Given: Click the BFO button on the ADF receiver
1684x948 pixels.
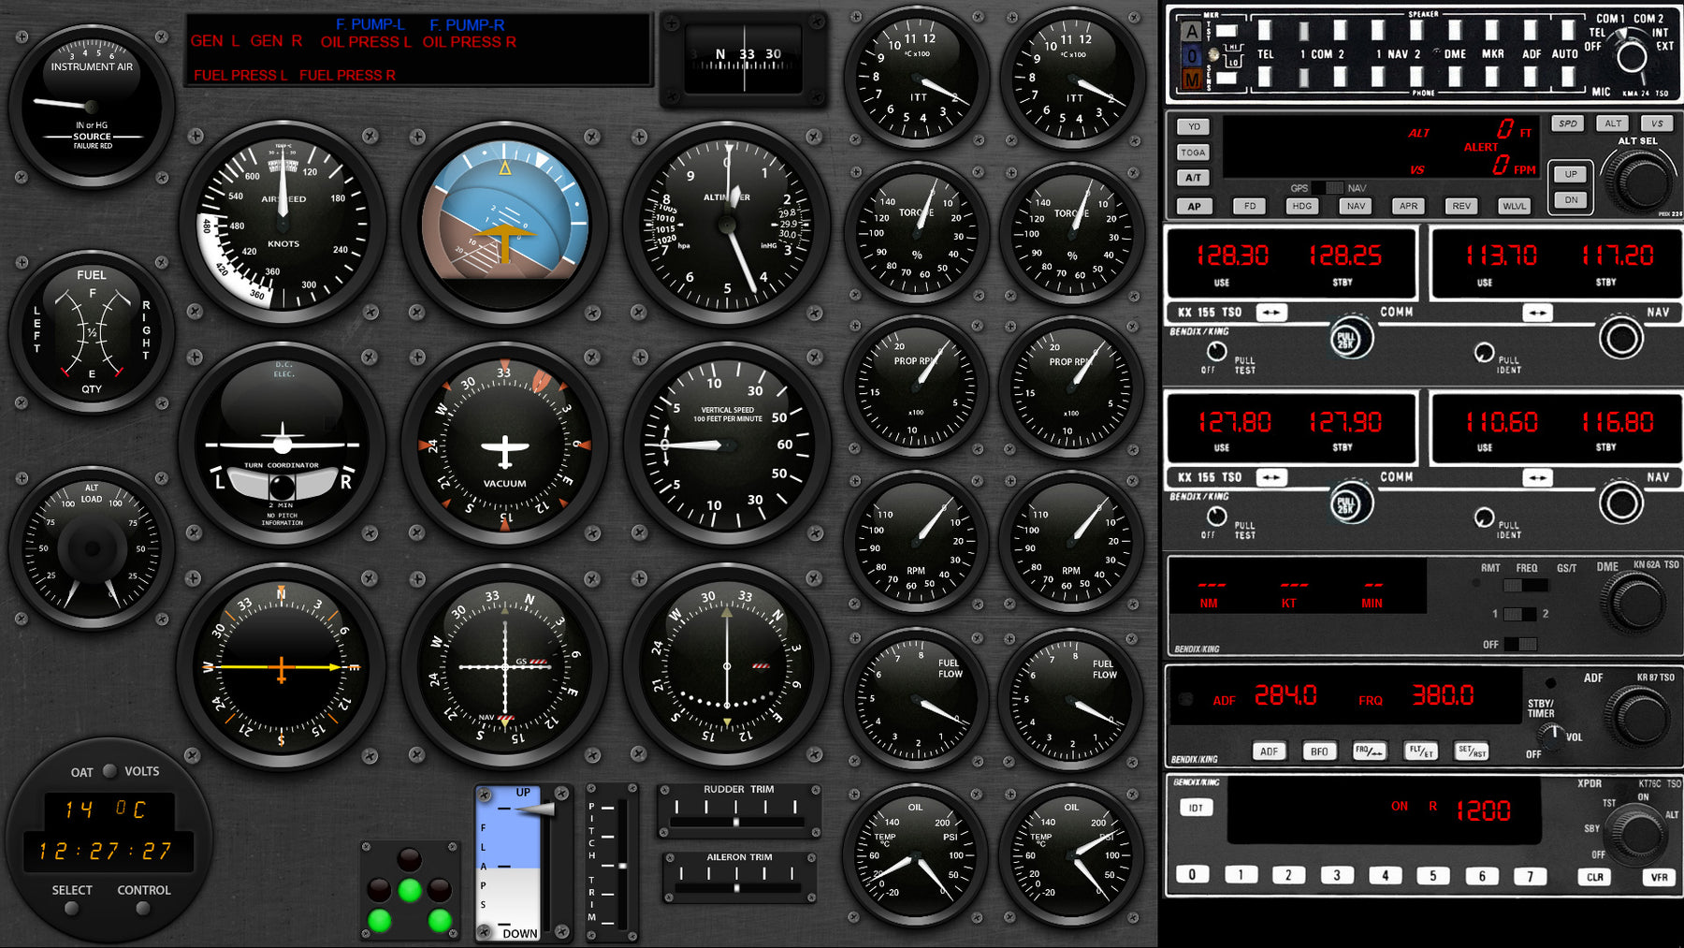Looking at the screenshot, I should point(1319,751).
